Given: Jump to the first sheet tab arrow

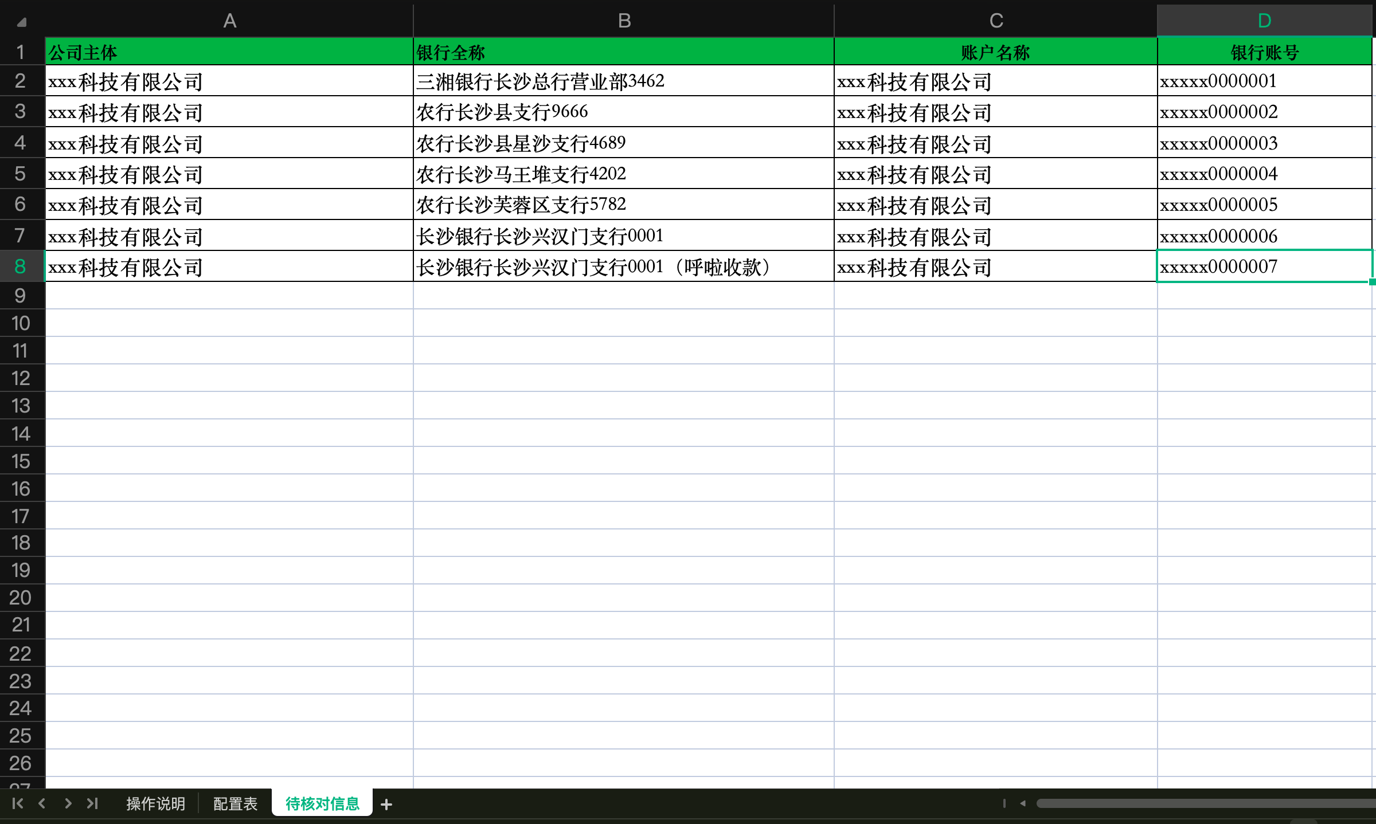Looking at the screenshot, I should (17, 803).
